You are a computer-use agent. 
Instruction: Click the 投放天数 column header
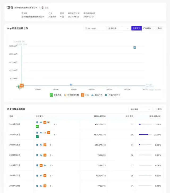[x=129, y=116]
